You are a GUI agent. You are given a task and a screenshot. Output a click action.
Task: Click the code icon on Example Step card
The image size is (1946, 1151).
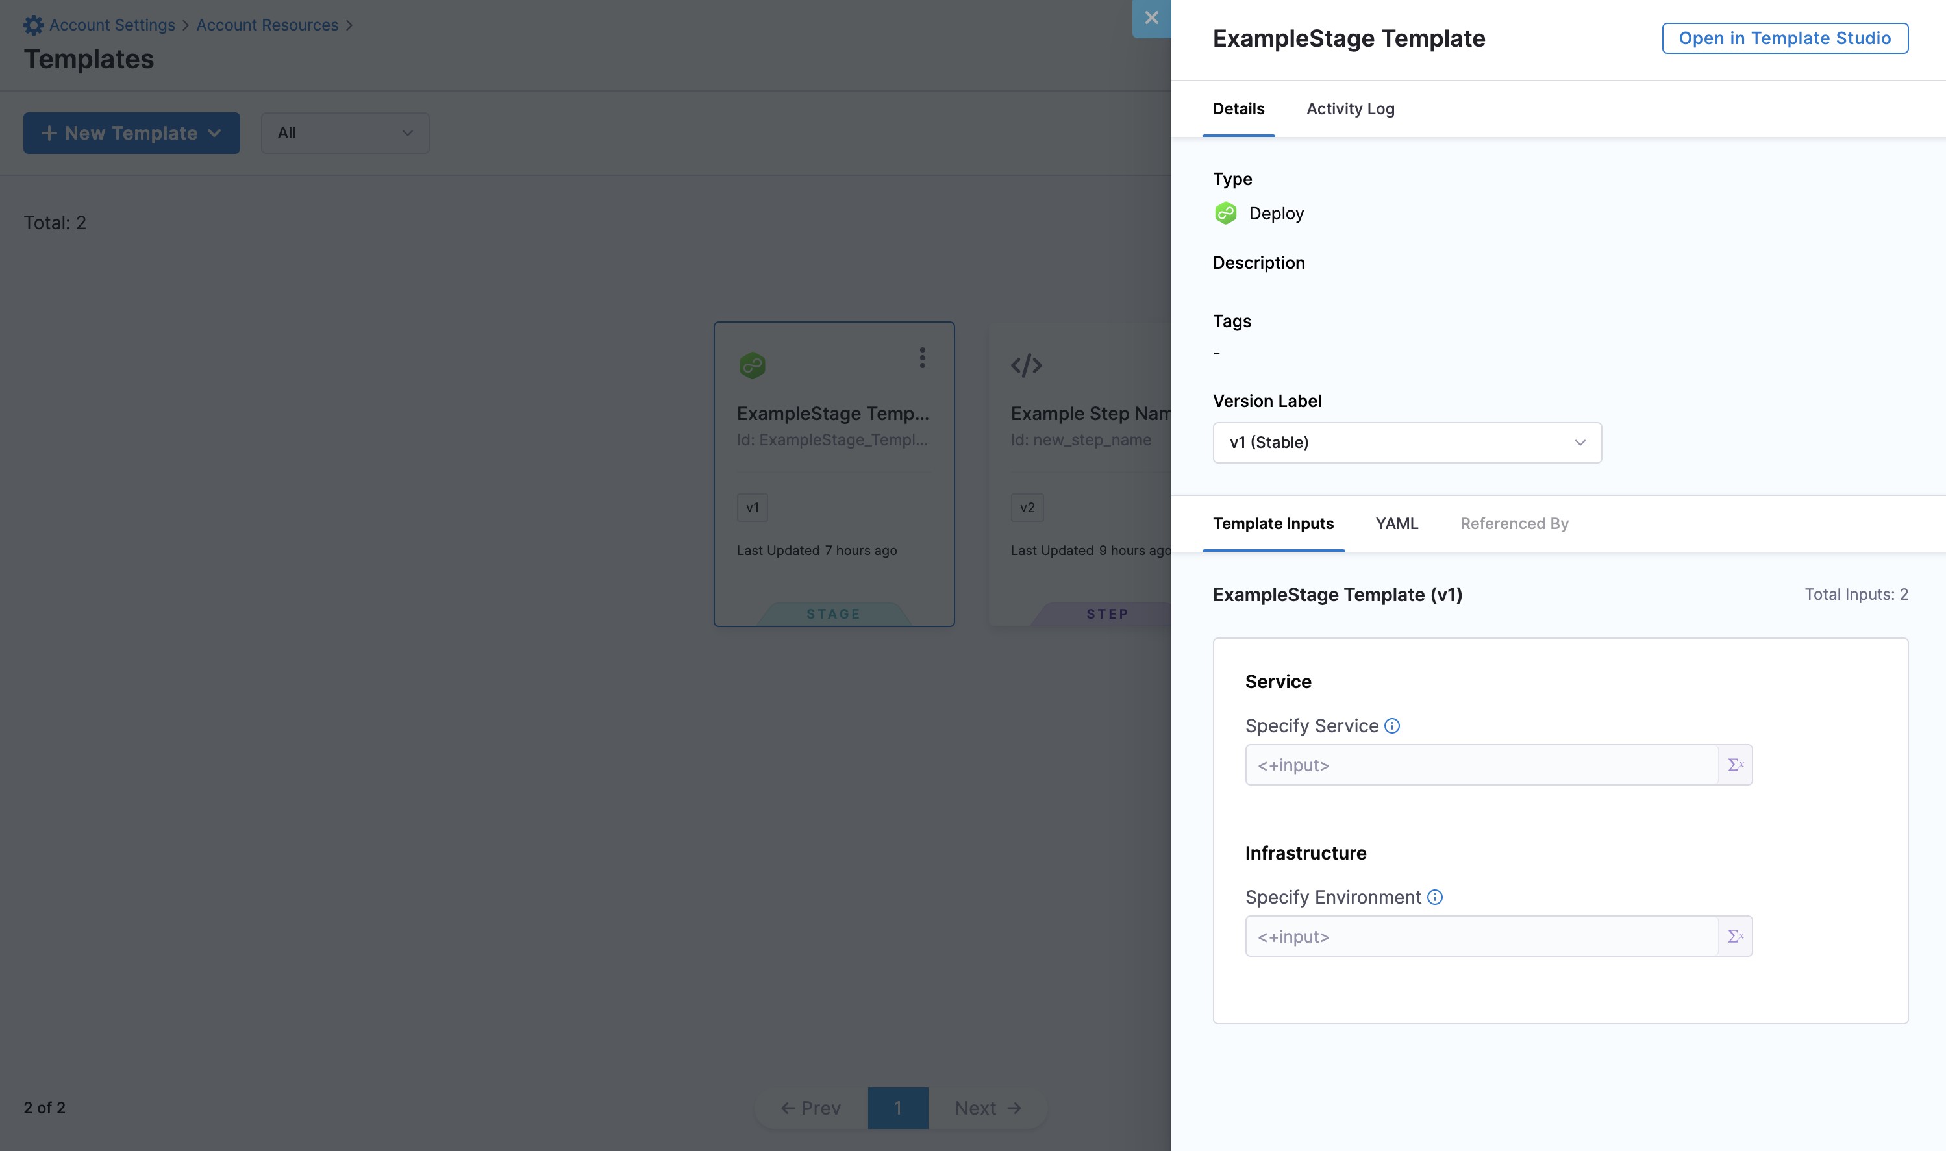[1026, 365]
